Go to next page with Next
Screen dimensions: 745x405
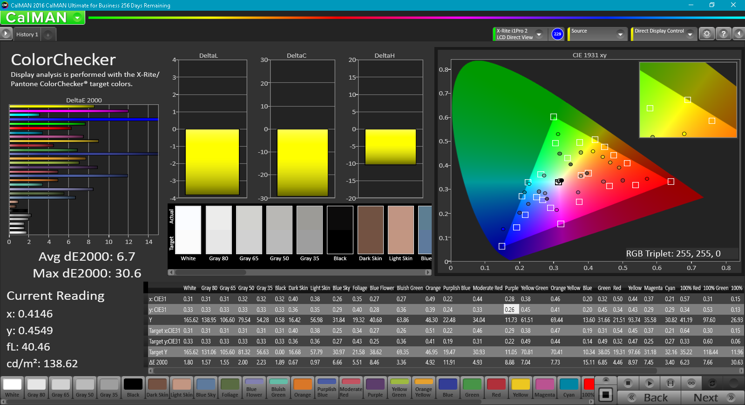pyautogui.click(x=712, y=398)
